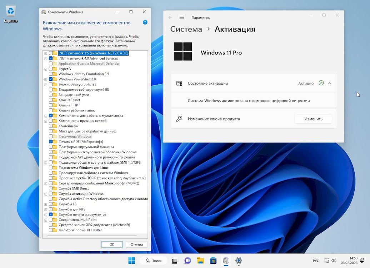Click the Windows 11 Pro logo
The height and width of the screenshot is (268, 370).
click(x=183, y=51)
